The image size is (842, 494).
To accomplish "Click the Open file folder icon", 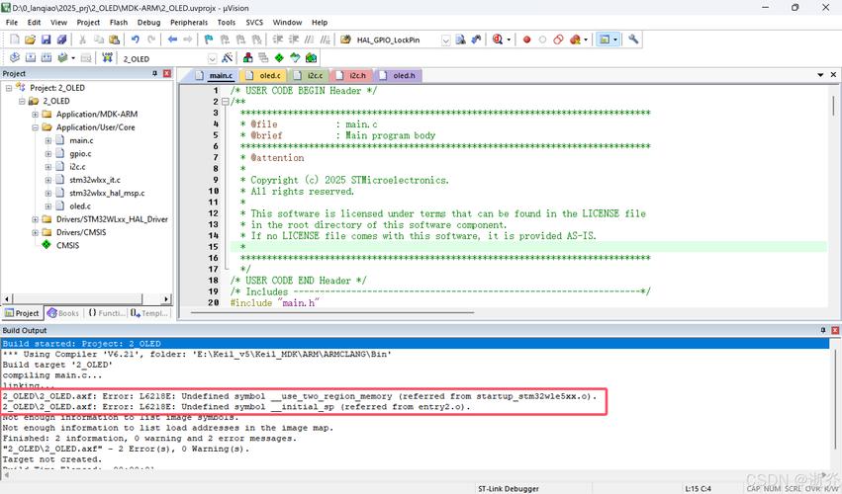I will [31, 40].
